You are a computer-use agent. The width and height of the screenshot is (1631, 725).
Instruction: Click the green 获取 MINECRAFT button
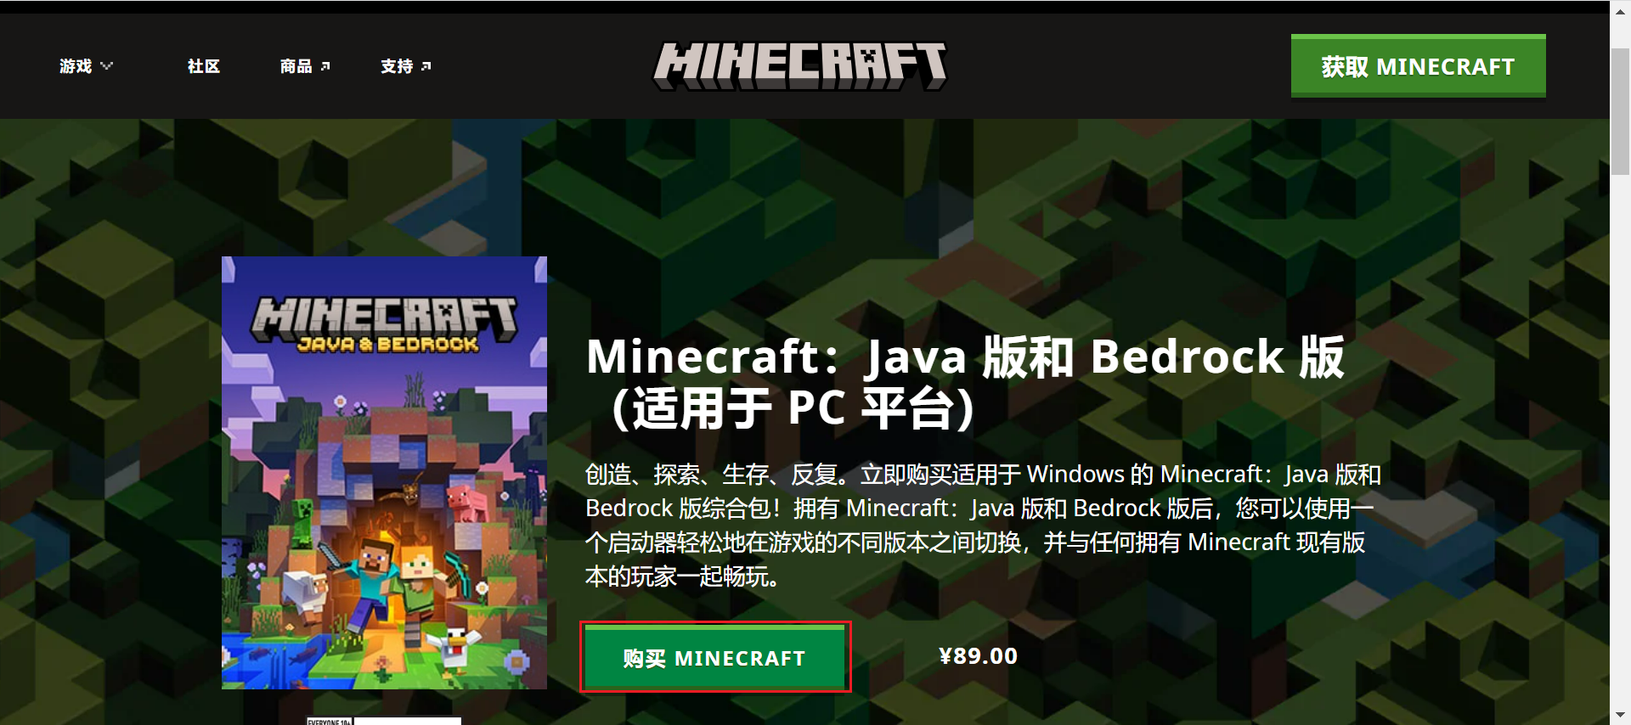(1418, 66)
